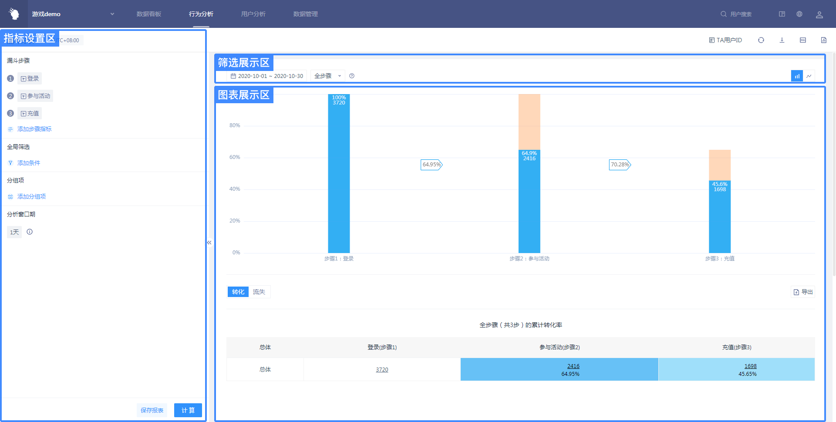The width and height of the screenshot is (836, 422).
Task: Click the download data icon
Action: coord(782,40)
